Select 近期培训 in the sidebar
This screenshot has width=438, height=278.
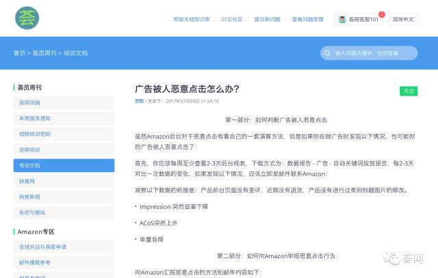(x=64, y=150)
